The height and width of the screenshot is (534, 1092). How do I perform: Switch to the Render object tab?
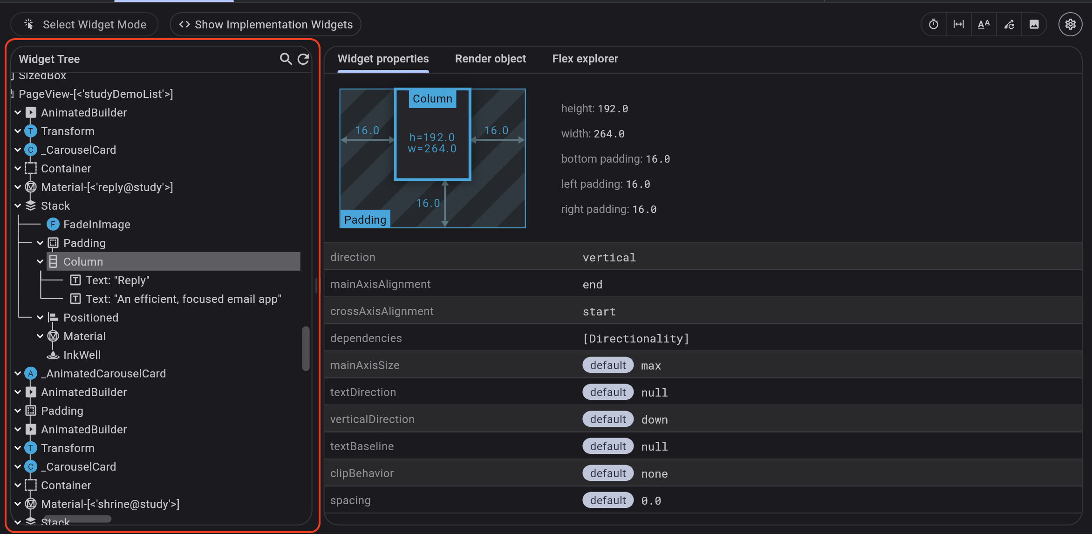pos(490,58)
